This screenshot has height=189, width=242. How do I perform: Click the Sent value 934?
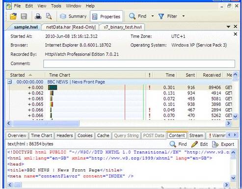tap(191, 93)
